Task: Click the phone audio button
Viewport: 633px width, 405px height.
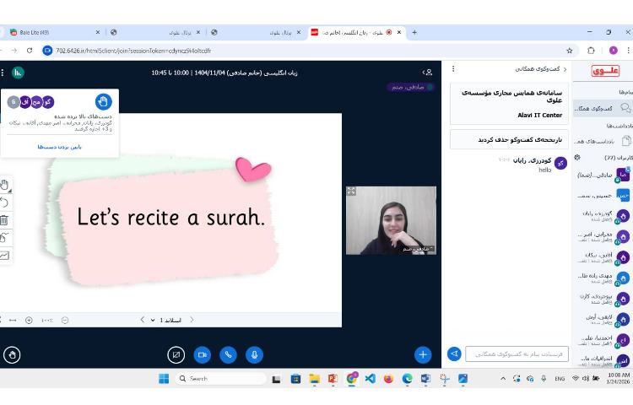Action: (x=228, y=355)
